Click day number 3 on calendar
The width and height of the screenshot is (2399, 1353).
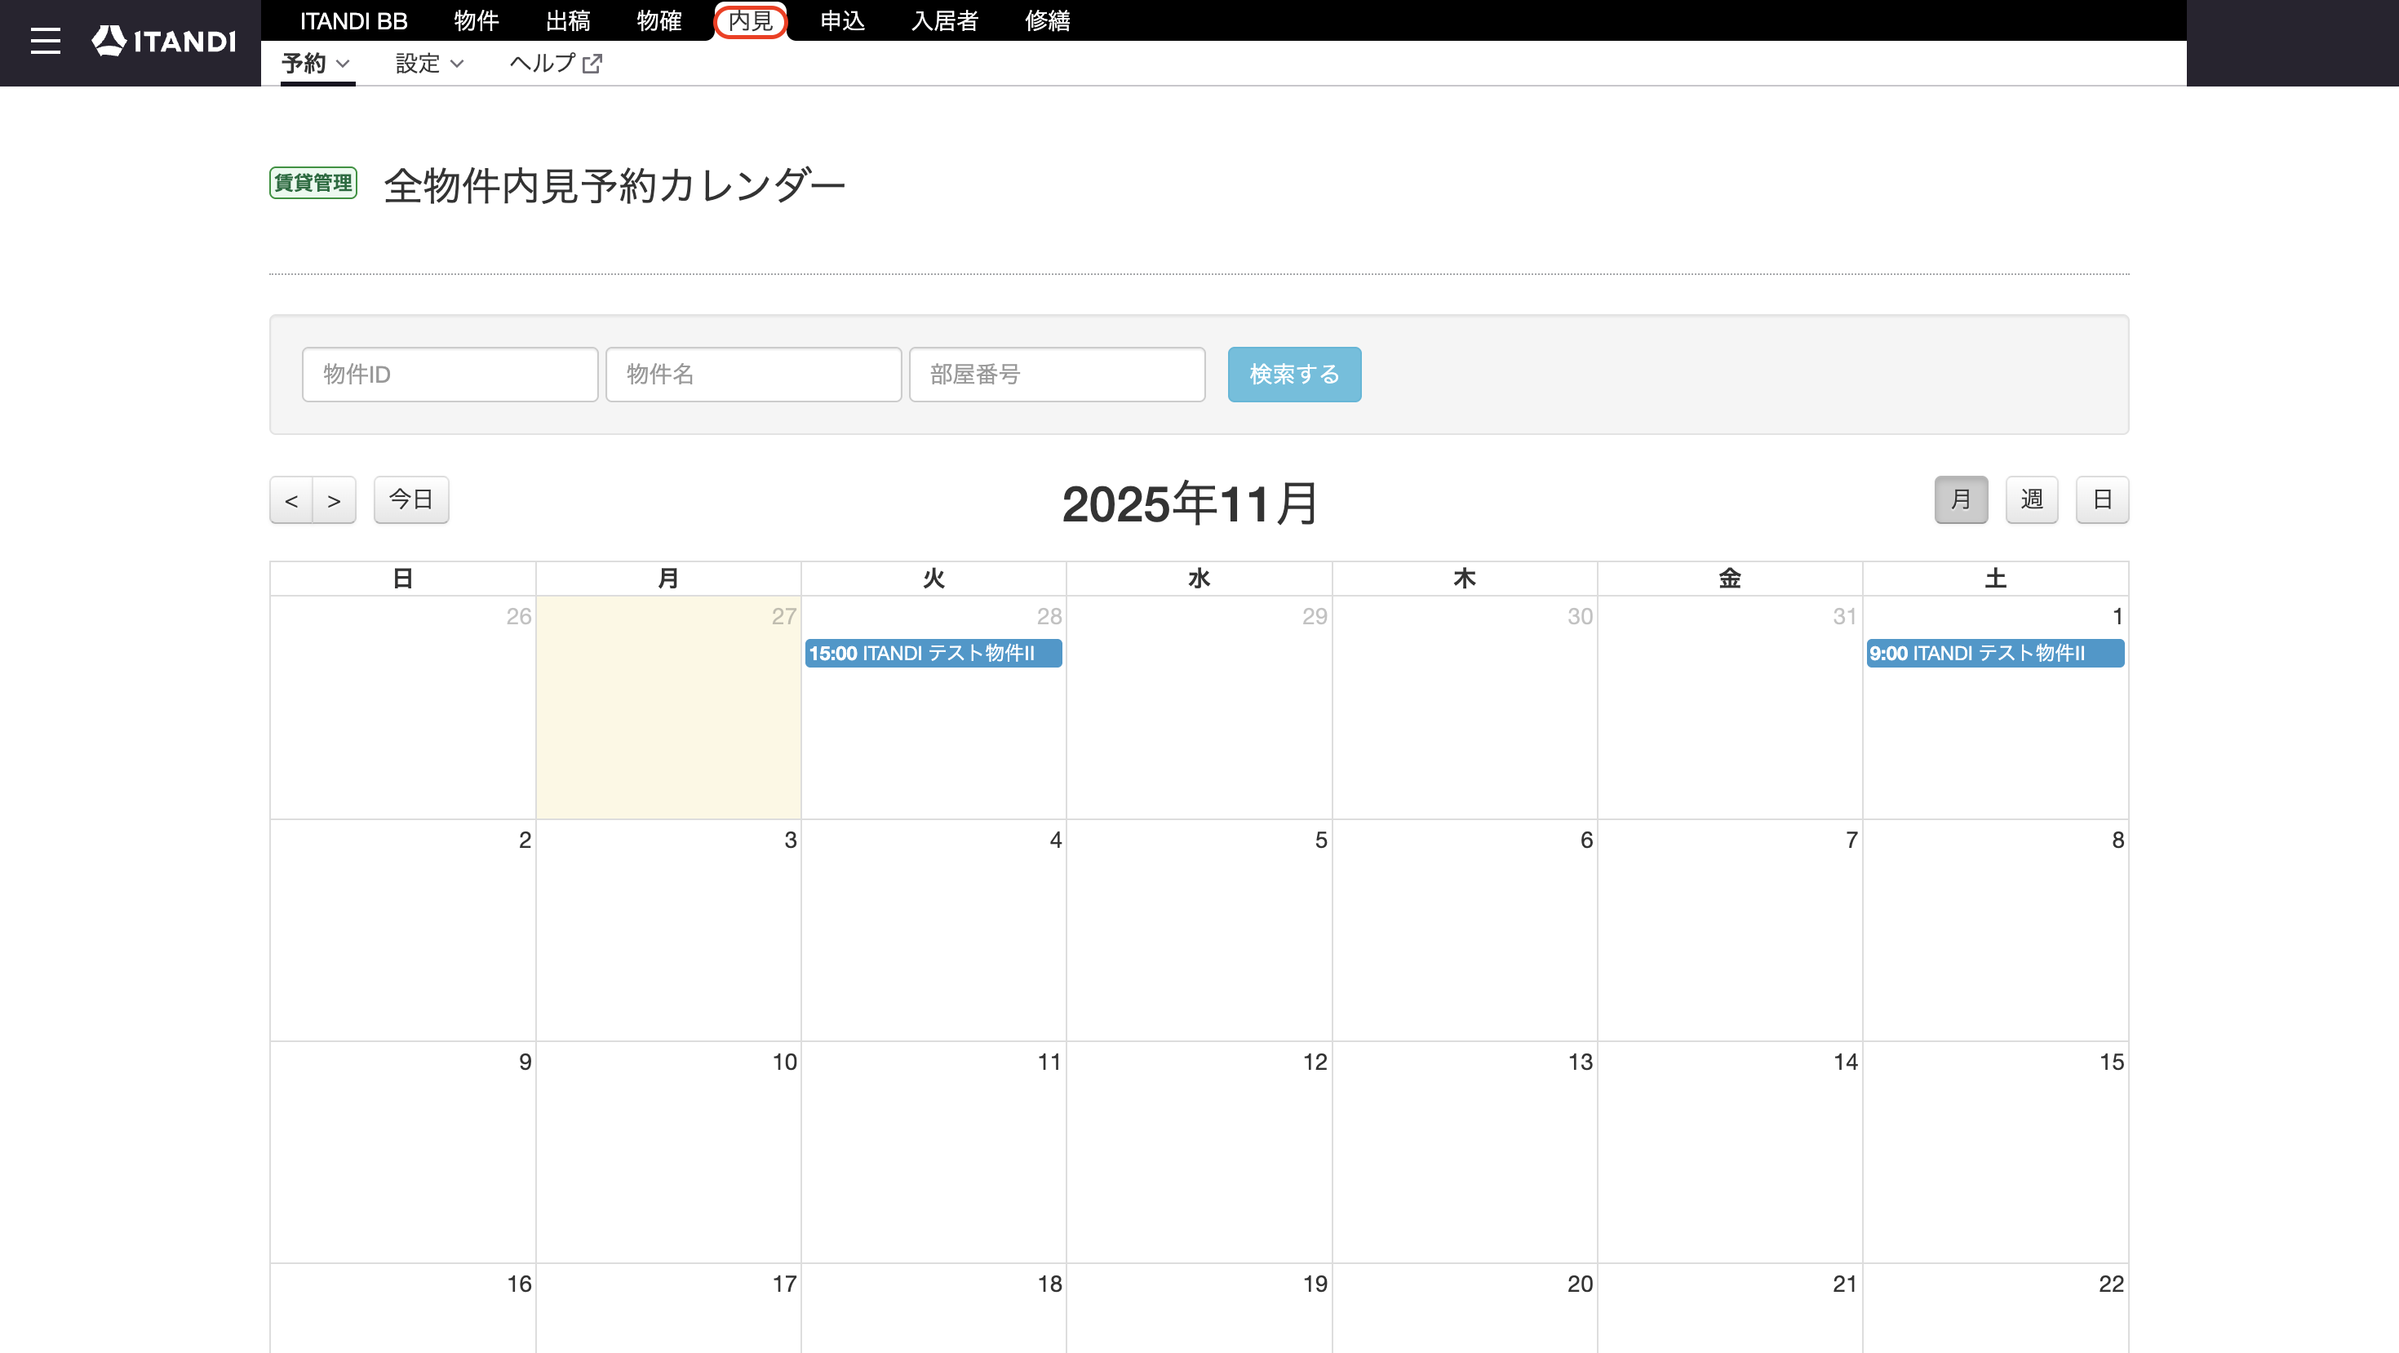click(790, 840)
